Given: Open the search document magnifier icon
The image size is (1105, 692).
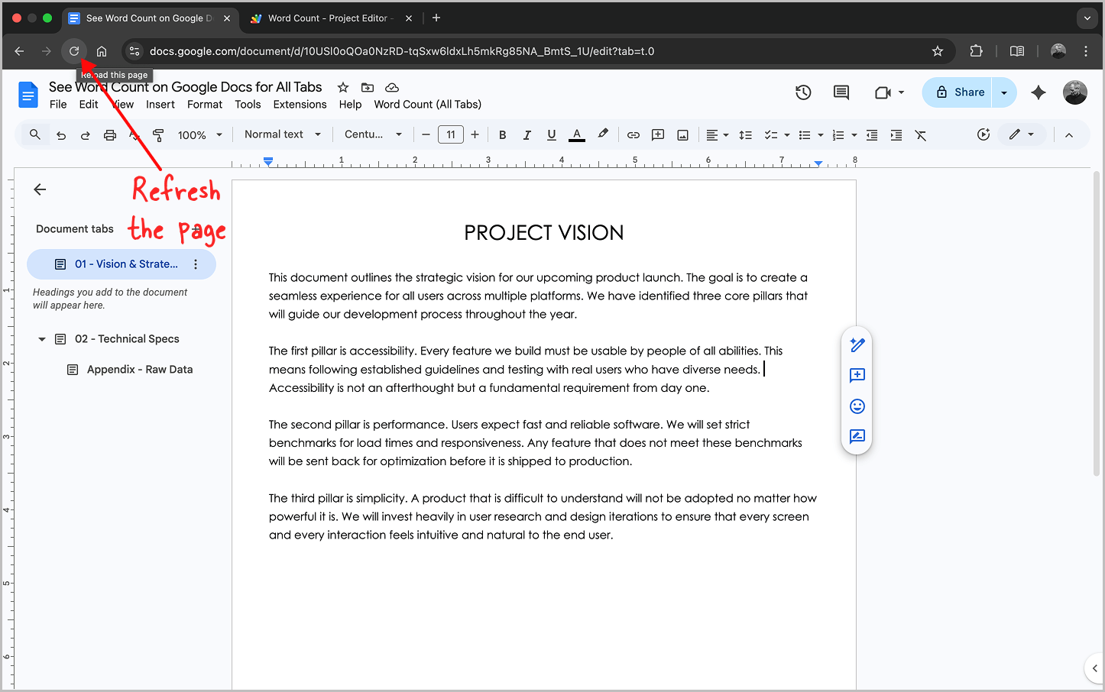Looking at the screenshot, I should click(x=34, y=134).
